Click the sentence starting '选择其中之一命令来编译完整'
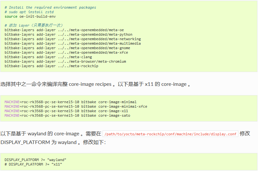 95,84
